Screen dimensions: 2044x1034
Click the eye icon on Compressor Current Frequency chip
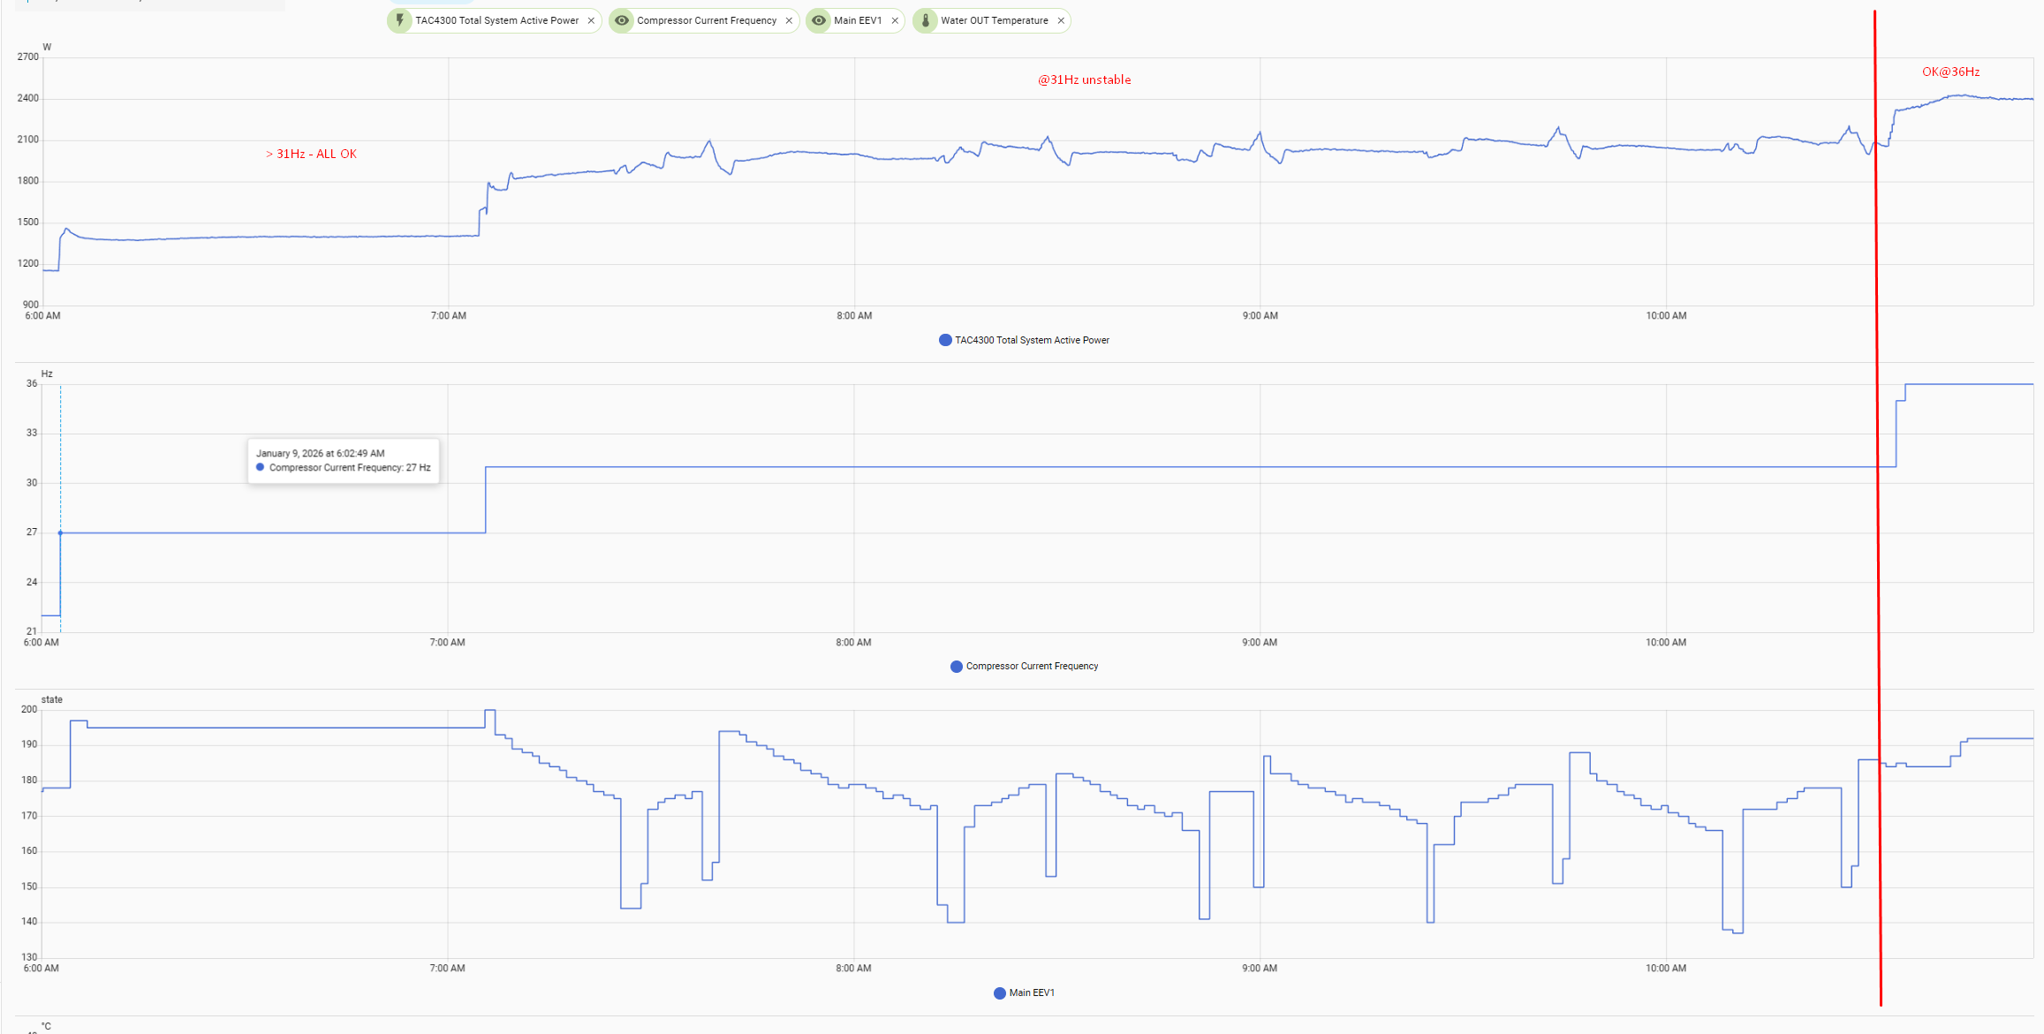(x=622, y=20)
